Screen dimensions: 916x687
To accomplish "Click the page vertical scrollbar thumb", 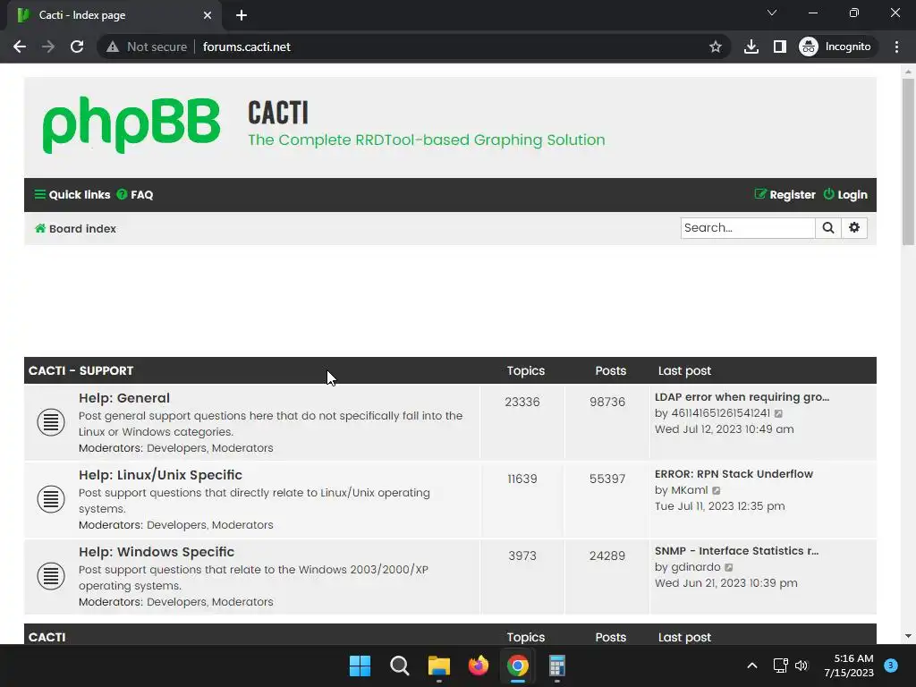I will pos(908,162).
